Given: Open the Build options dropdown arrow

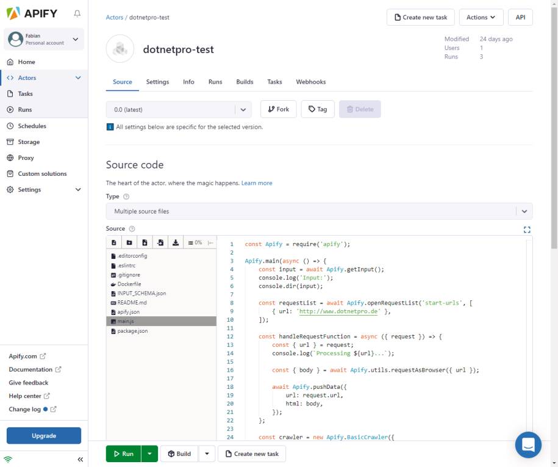Looking at the screenshot, I should [x=207, y=454].
